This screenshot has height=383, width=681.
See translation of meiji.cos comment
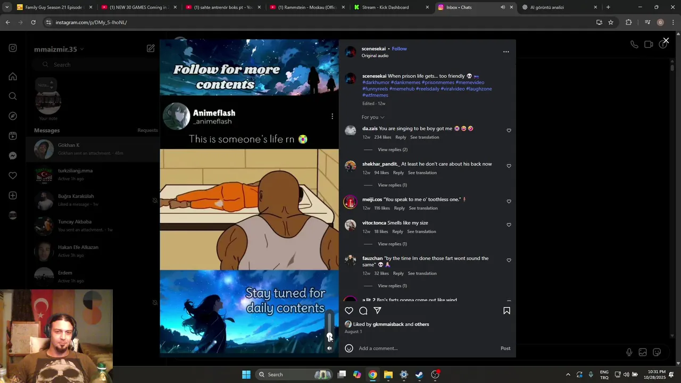pyautogui.click(x=423, y=209)
